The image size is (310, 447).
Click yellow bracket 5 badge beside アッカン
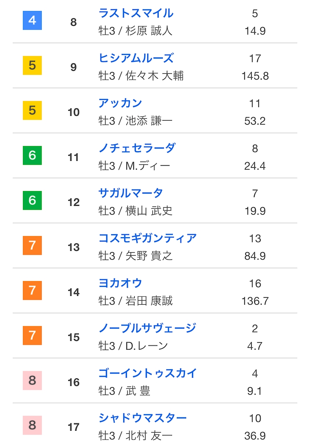coord(32,110)
